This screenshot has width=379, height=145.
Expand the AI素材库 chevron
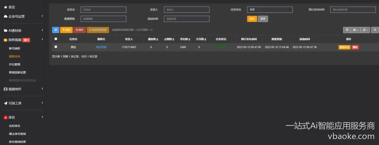pyautogui.click(x=42, y=30)
